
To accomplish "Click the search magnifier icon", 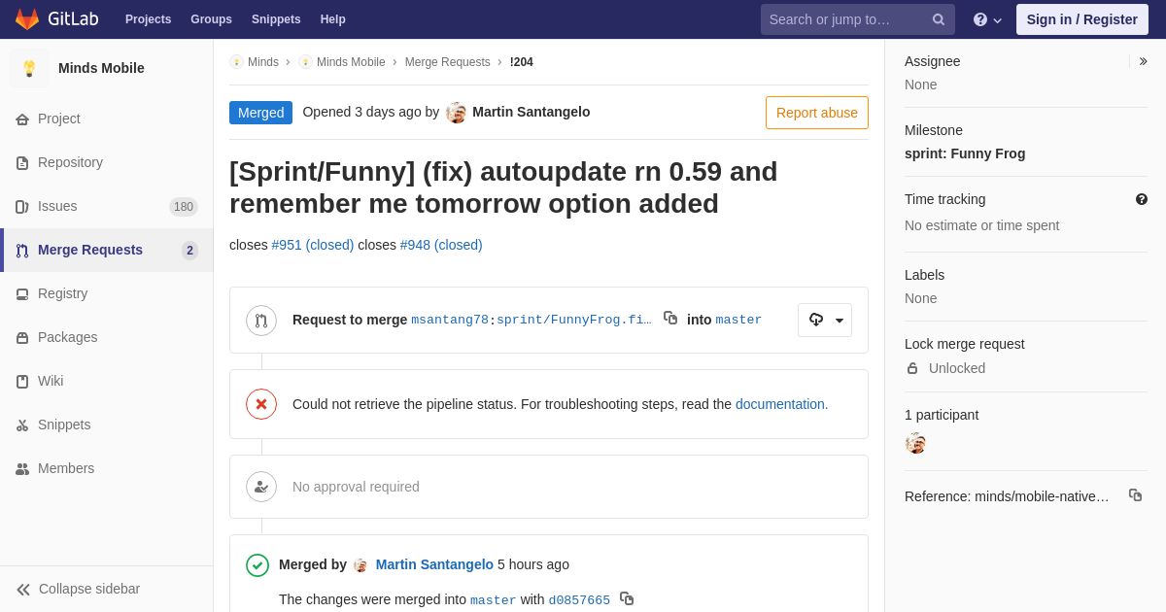I will pyautogui.click(x=939, y=19).
